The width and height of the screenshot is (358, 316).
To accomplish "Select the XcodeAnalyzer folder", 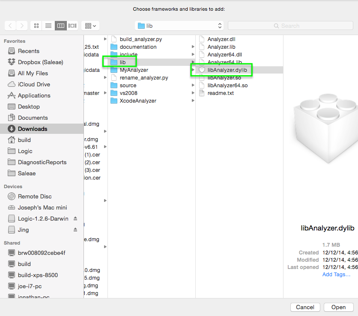I will click(x=138, y=101).
